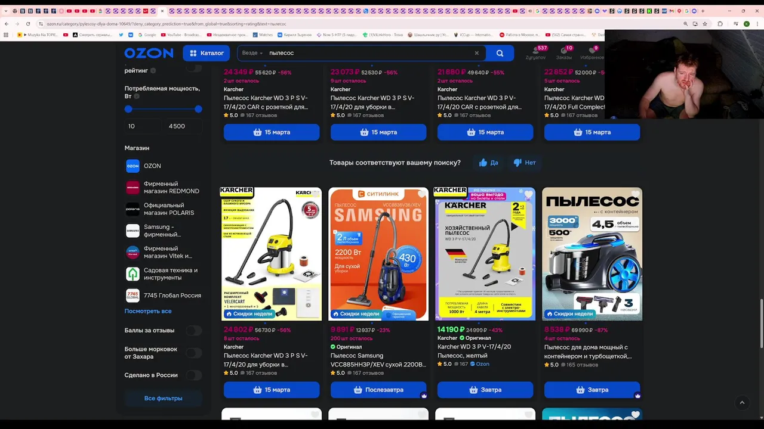Bookmark this page with star icon
The height and width of the screenshot is (429, 764).
click(705, 24)
